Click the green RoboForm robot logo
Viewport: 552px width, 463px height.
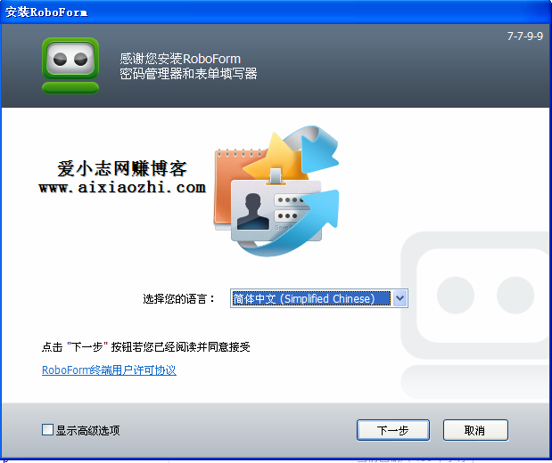tap(70, 66)
